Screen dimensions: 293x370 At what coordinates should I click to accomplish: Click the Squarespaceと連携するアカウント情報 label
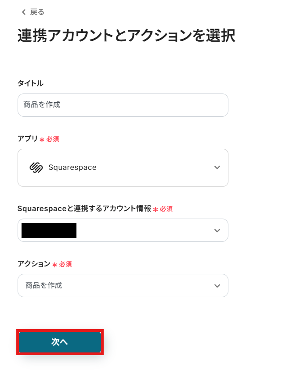pos(84,209)
